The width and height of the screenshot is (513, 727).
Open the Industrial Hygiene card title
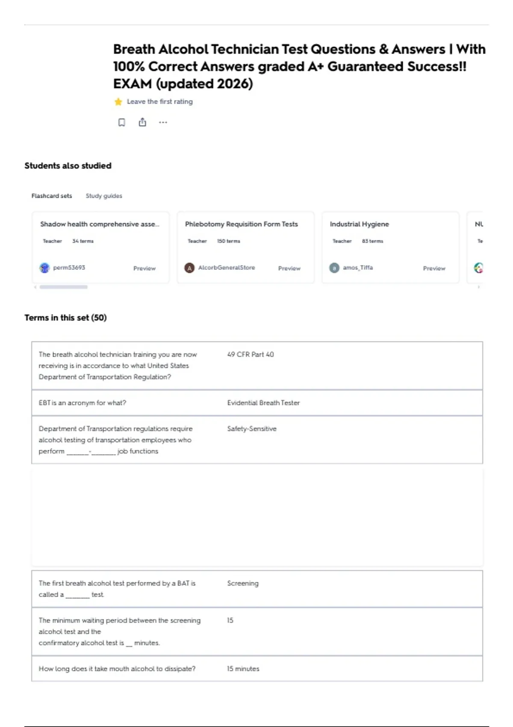[x=360, y=224]
